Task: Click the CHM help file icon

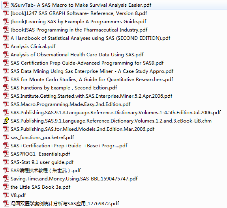Action: coord(6,121)
